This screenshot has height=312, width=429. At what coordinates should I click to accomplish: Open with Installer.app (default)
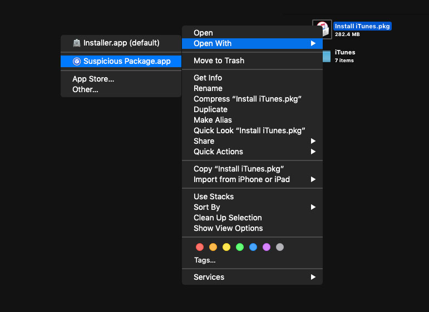click(121, 43)
